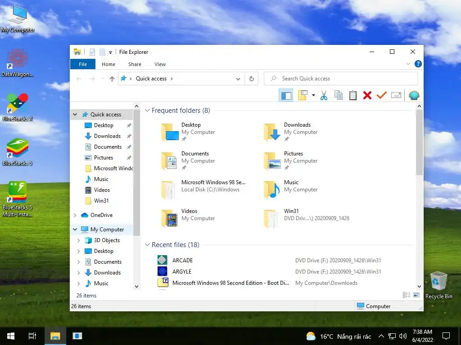Select Pictures in the navigation pane
The height and width of the screenshot is (345, 461).
[x=103, y=158]
